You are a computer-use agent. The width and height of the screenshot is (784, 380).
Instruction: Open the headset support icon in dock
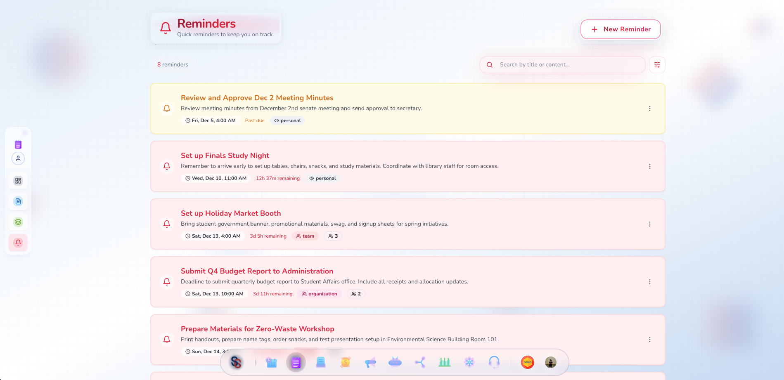click(494, 362)
